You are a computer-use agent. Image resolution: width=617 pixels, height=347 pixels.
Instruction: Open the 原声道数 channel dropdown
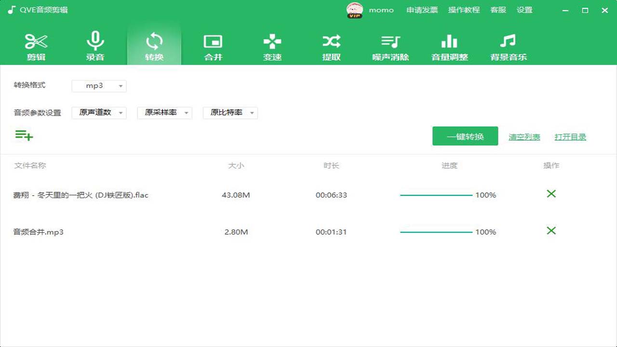click(x=99, y=113)
